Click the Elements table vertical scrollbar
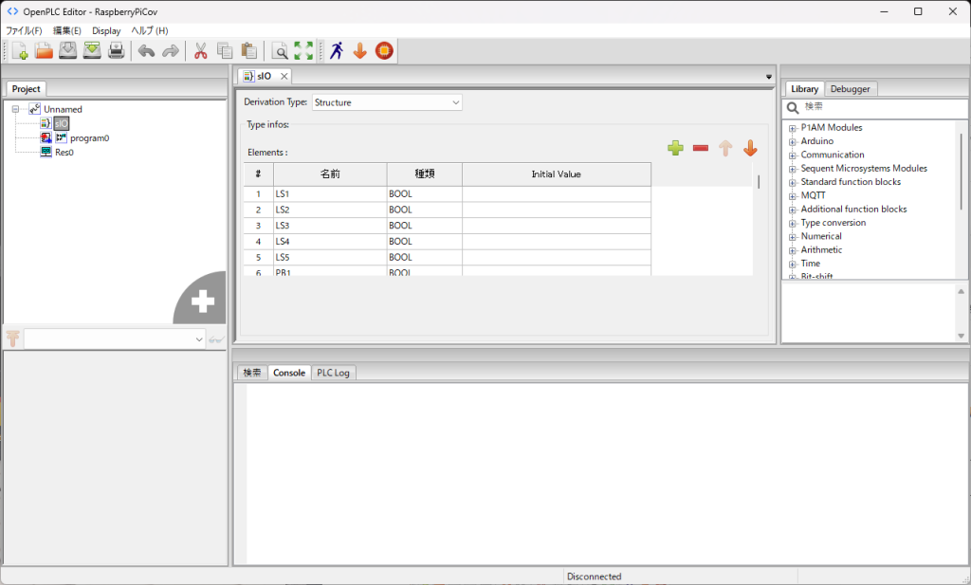This screenshot has height=585, width=971. pyautogui.click(x=759, y=182)
